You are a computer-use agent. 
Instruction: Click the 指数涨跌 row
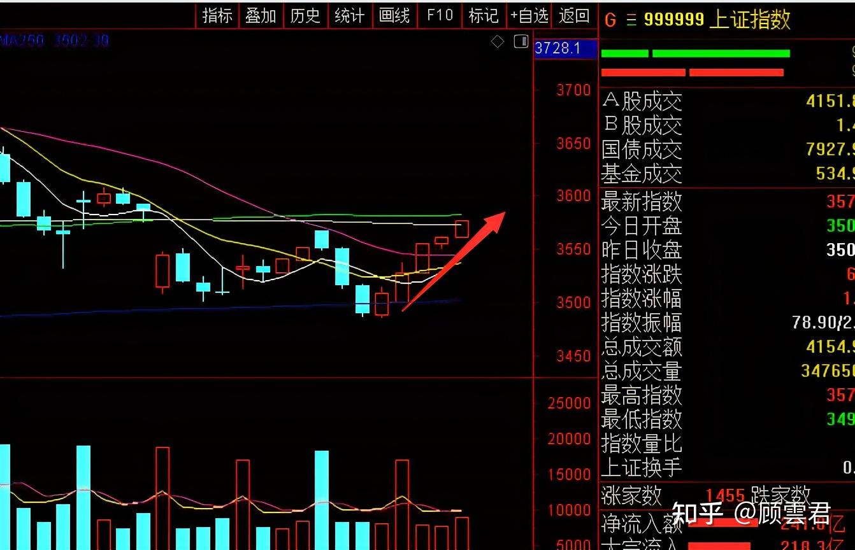tap(728, 274)
